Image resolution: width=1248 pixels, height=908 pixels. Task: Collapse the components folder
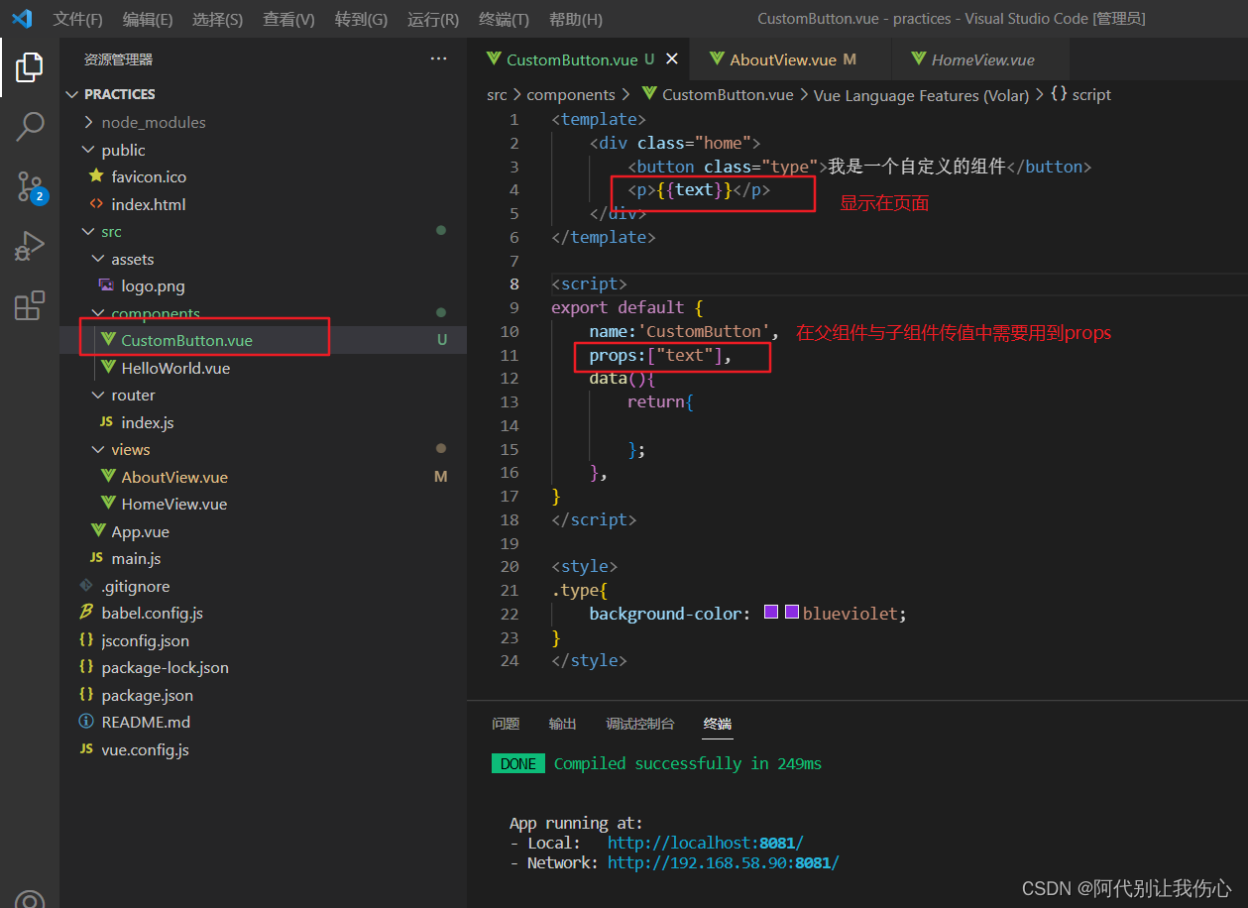98,313
